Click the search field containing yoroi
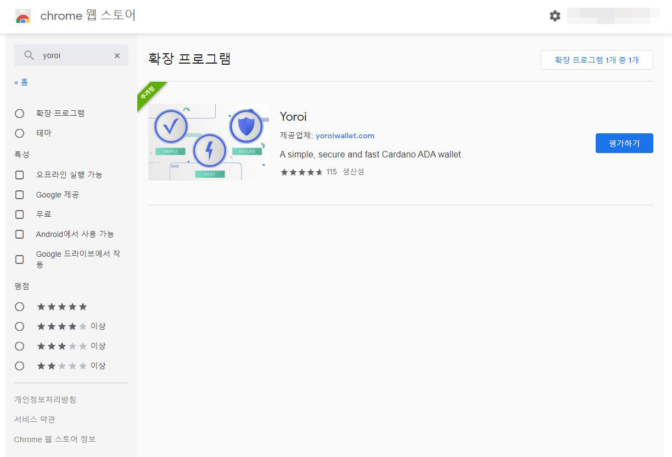Screen dimensions: 672x457 [71, 55]
